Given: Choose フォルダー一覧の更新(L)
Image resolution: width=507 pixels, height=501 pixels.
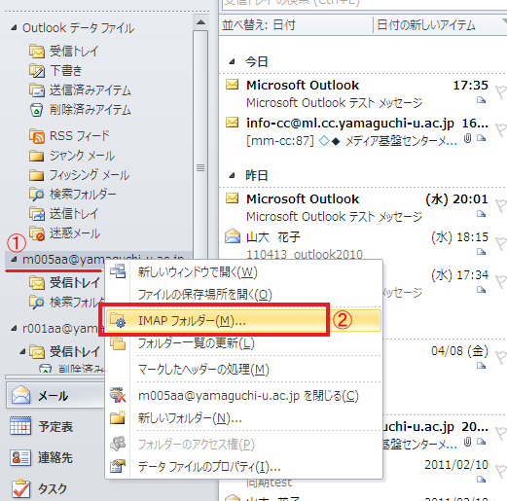Looking at the screenshot, I should click(243, 343).
